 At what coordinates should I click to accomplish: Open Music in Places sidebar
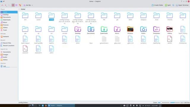click(x=9, y=23)
